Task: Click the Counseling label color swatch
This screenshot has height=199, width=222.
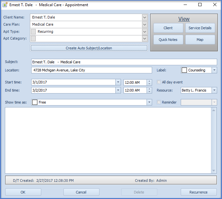Action: pos(184,70)
